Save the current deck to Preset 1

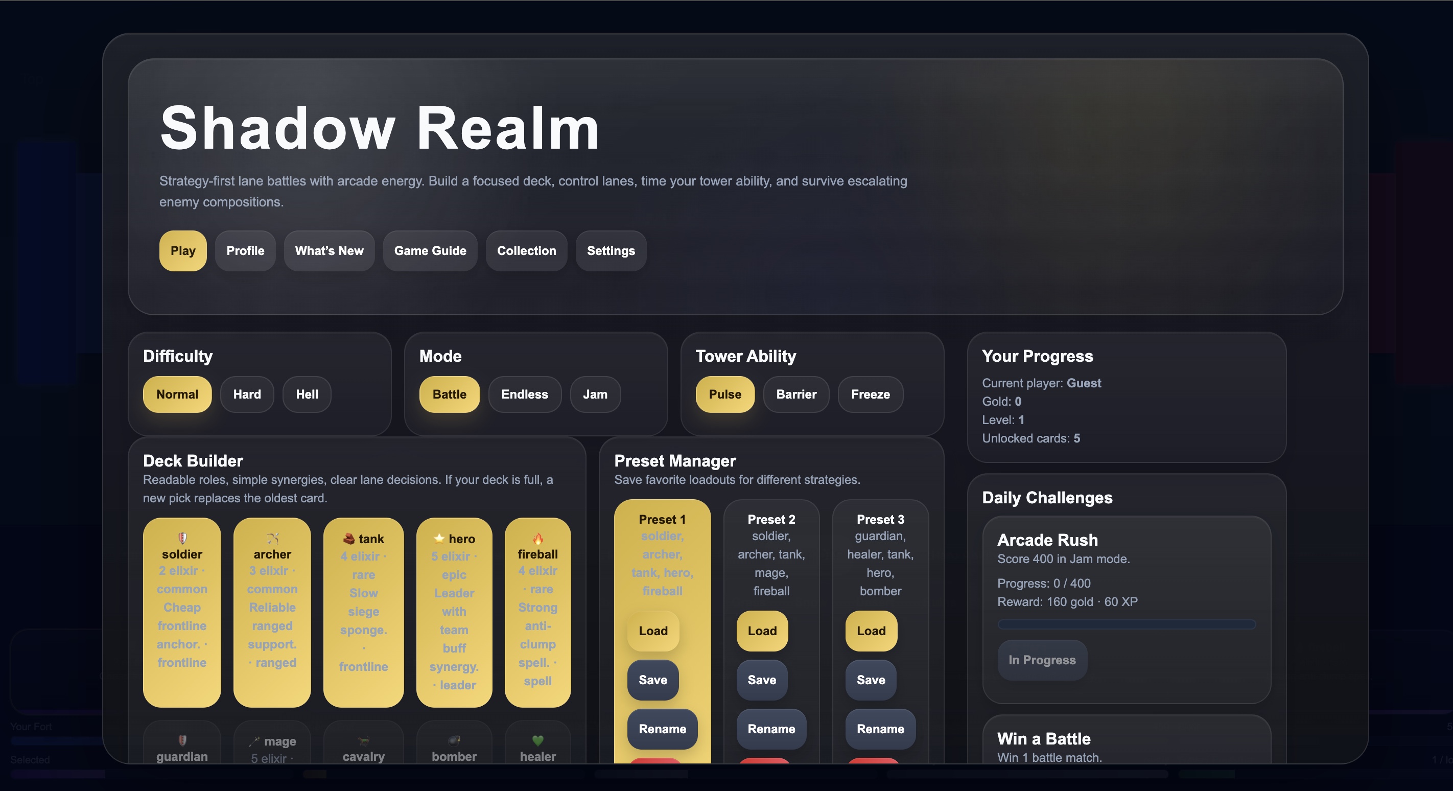(652, 680)
